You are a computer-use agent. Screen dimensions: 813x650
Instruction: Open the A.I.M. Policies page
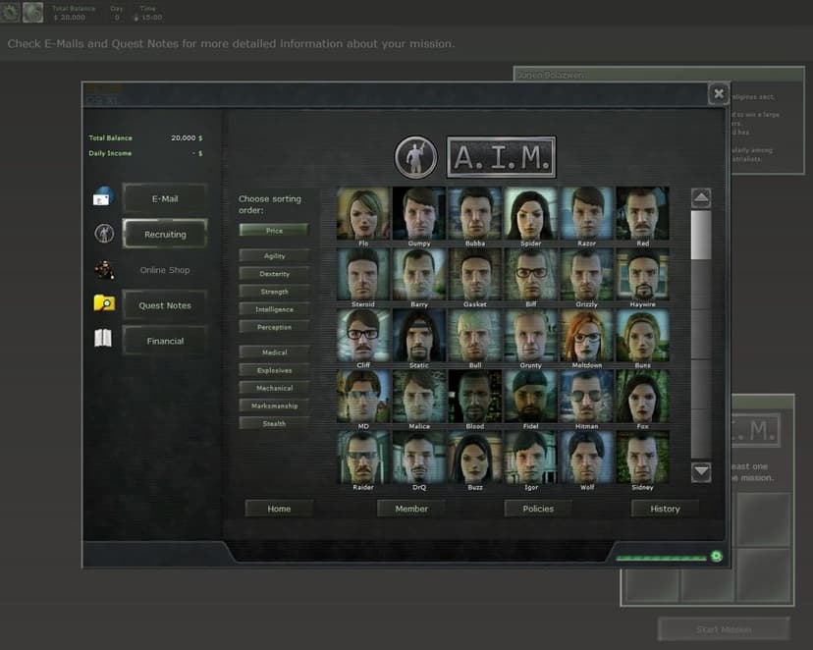tap(538, 509)
